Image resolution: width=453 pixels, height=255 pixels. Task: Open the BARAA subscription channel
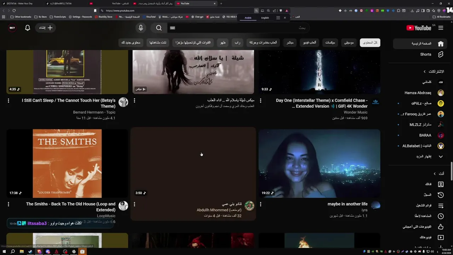click(x=420, y=135)
